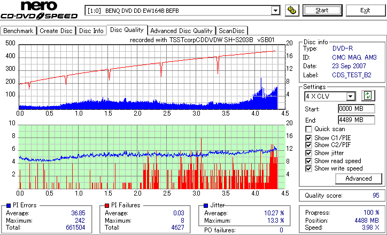
Task: Expand the 4 X CLV speed dropdown
Action: pyautogui.click(x=350, y=96)
